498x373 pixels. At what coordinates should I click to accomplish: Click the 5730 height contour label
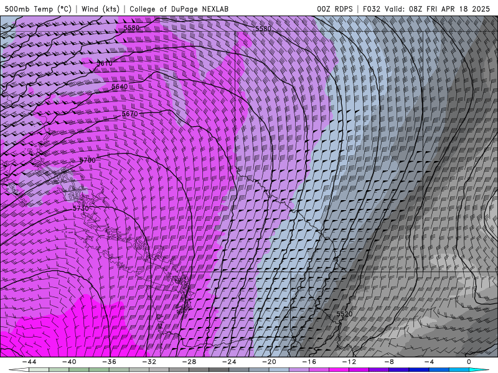(81, 208)
